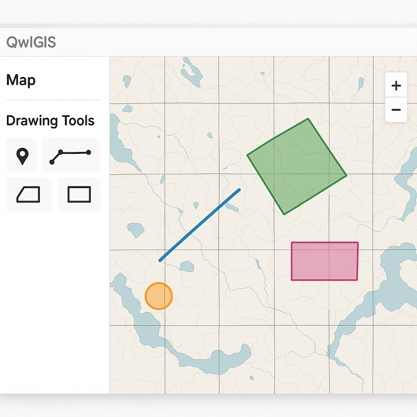
Task: Select the pink rectangle on the map
Action: coord(325,261)
